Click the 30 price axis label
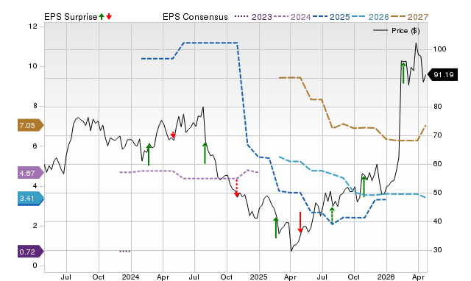The height and width of the screenshot is (281, 471). coord(437,250)
